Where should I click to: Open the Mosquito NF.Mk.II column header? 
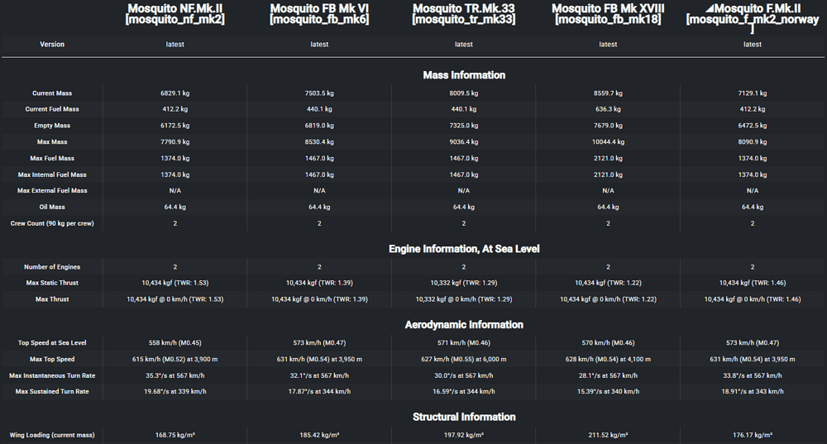[x=174, y=13]
